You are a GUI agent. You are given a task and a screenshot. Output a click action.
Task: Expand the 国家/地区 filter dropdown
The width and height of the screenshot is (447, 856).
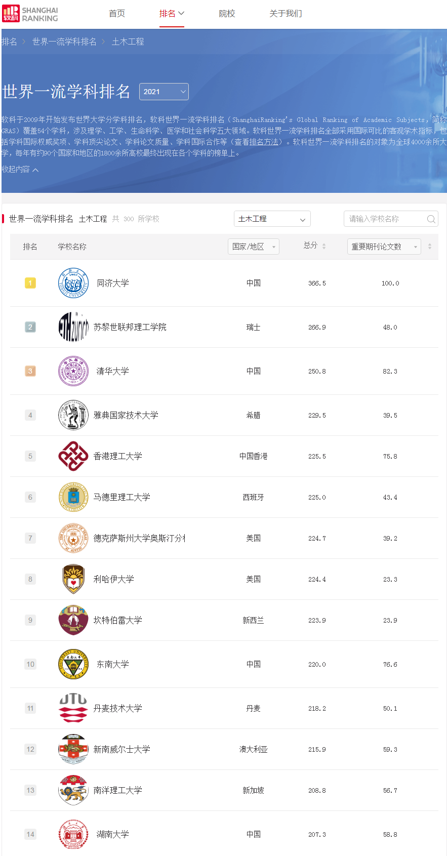253,247
